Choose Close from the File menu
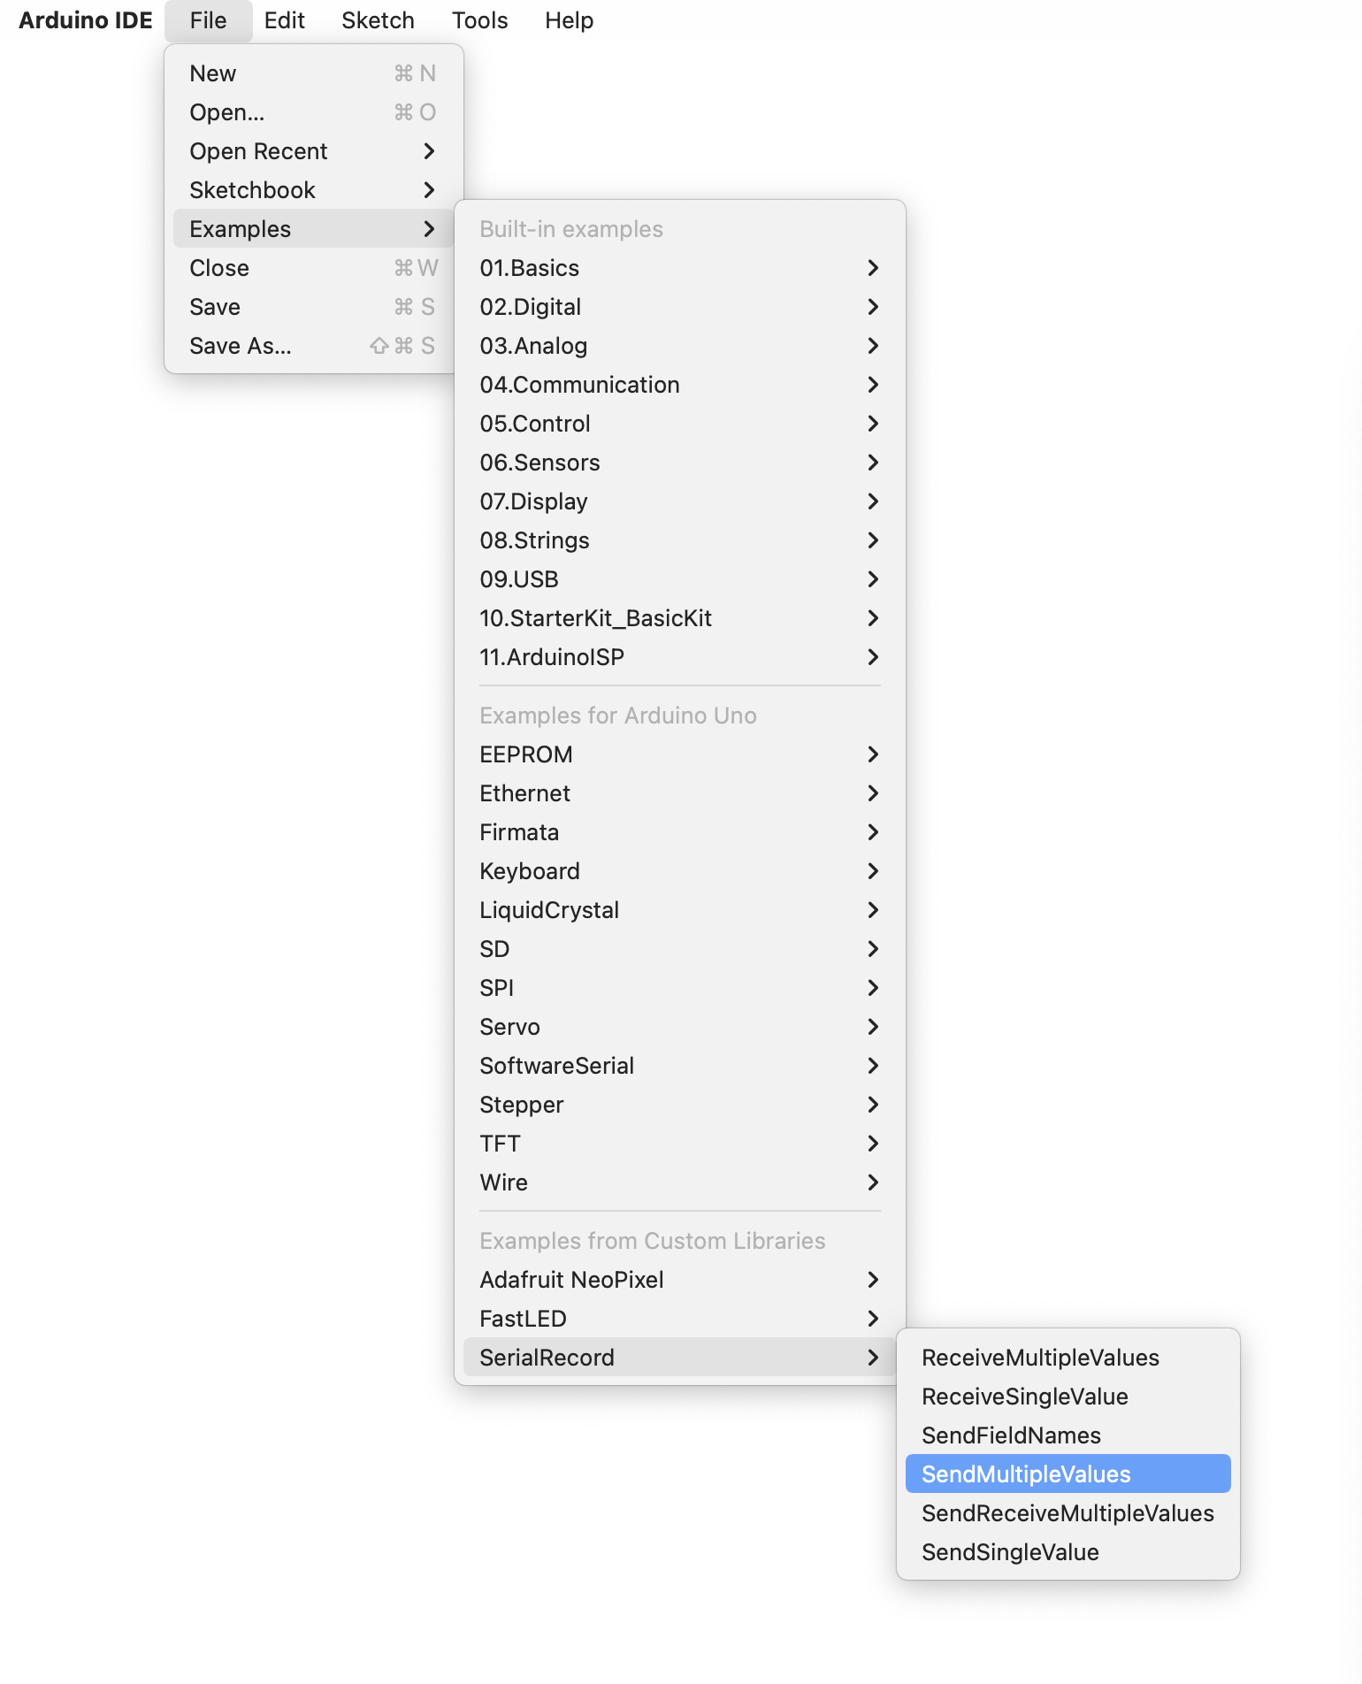 click(x=314, y=268)
